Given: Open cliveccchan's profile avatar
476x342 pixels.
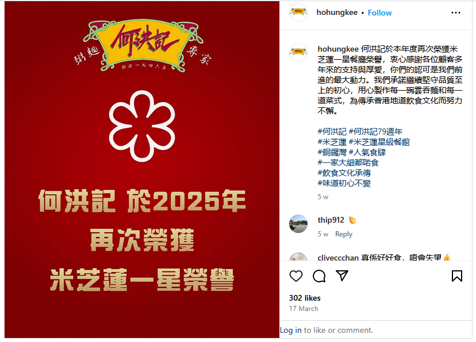Looking at the screenshot, I should [298, 257].
